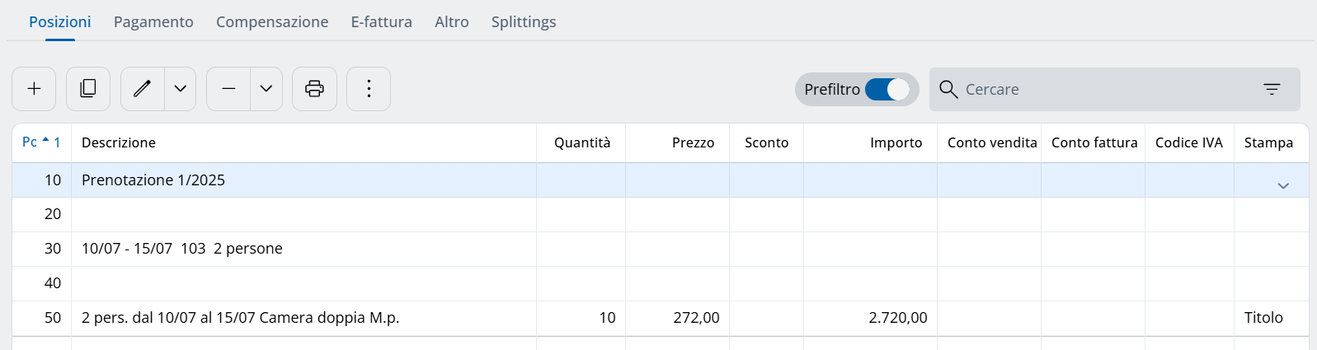1317x350 pixels.
Task: Sort by the Importo column header
Action: tap(896, 142)
